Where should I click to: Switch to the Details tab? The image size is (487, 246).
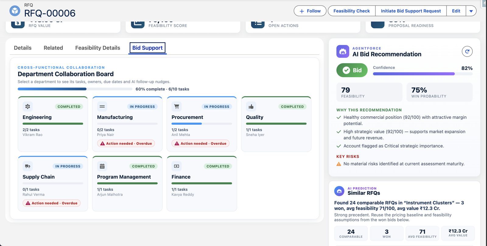tap(23, 48)
